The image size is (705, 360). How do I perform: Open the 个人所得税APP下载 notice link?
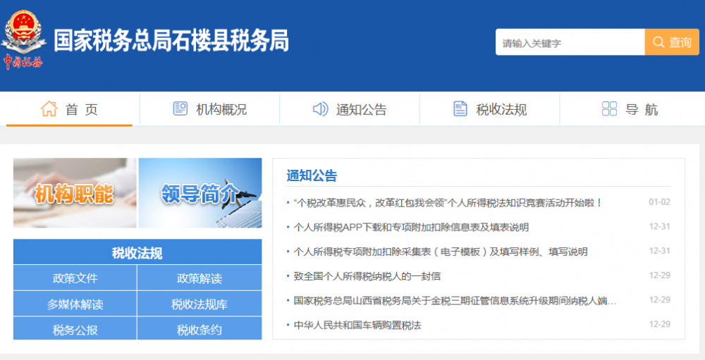pyautogui.click(x=410, y=228)
